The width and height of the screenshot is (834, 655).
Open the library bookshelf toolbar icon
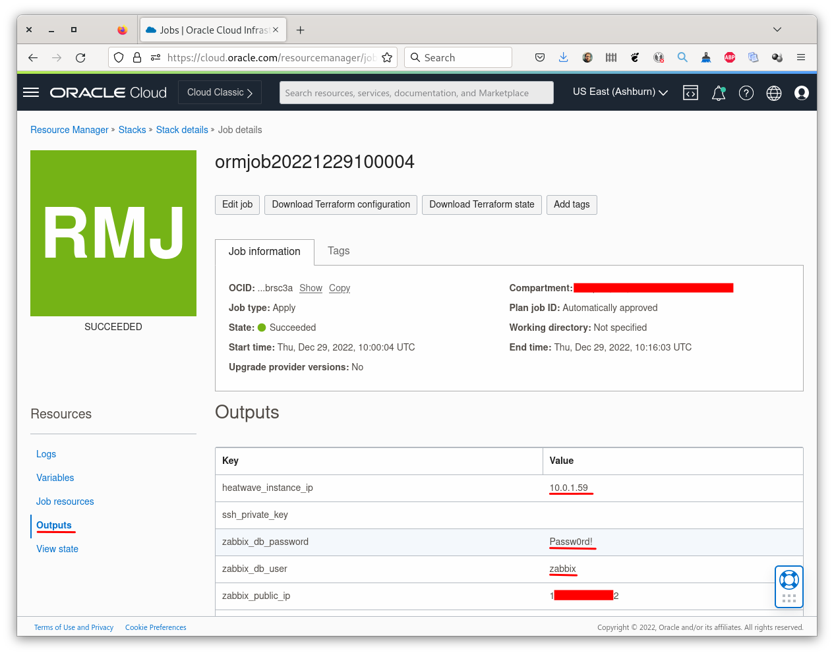click(611, 57)
